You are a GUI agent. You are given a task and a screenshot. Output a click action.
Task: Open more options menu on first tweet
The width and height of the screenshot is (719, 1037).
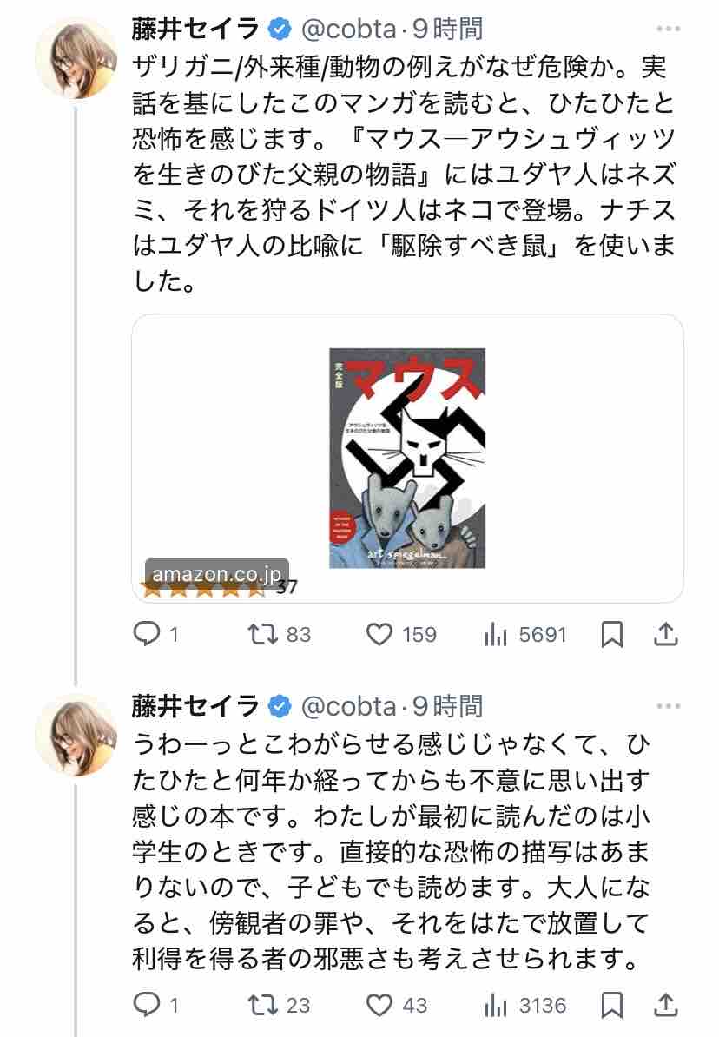point(668,30)
